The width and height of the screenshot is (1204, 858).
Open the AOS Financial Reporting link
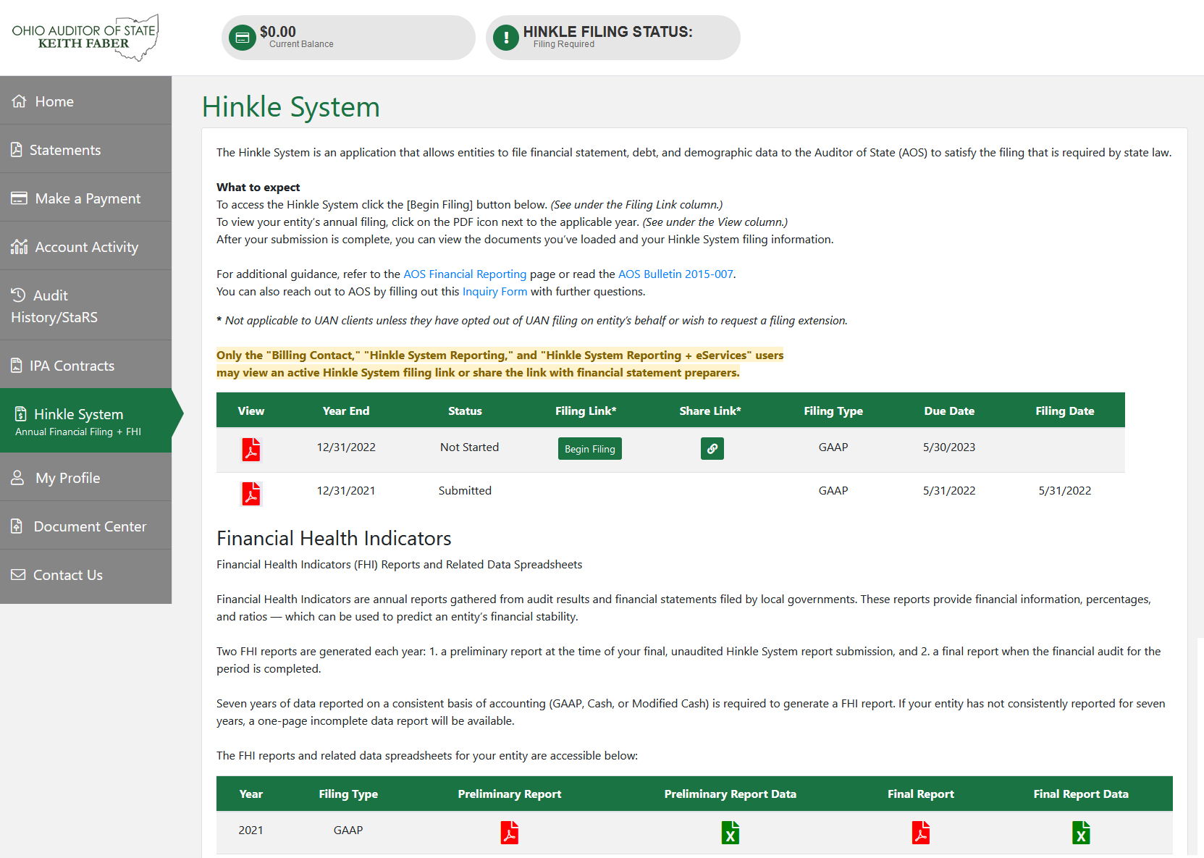point(464,274)
